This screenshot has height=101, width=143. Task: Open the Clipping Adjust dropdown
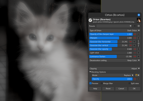click(115, 68)
